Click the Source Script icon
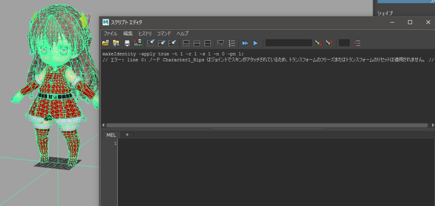The image size is (435, 206). [116, 43]
